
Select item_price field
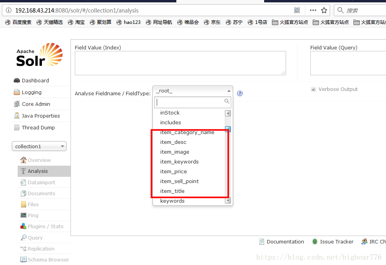(173, 172)
